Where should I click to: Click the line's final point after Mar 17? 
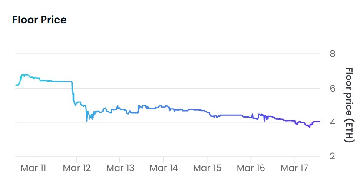click(x=319, y=122)
